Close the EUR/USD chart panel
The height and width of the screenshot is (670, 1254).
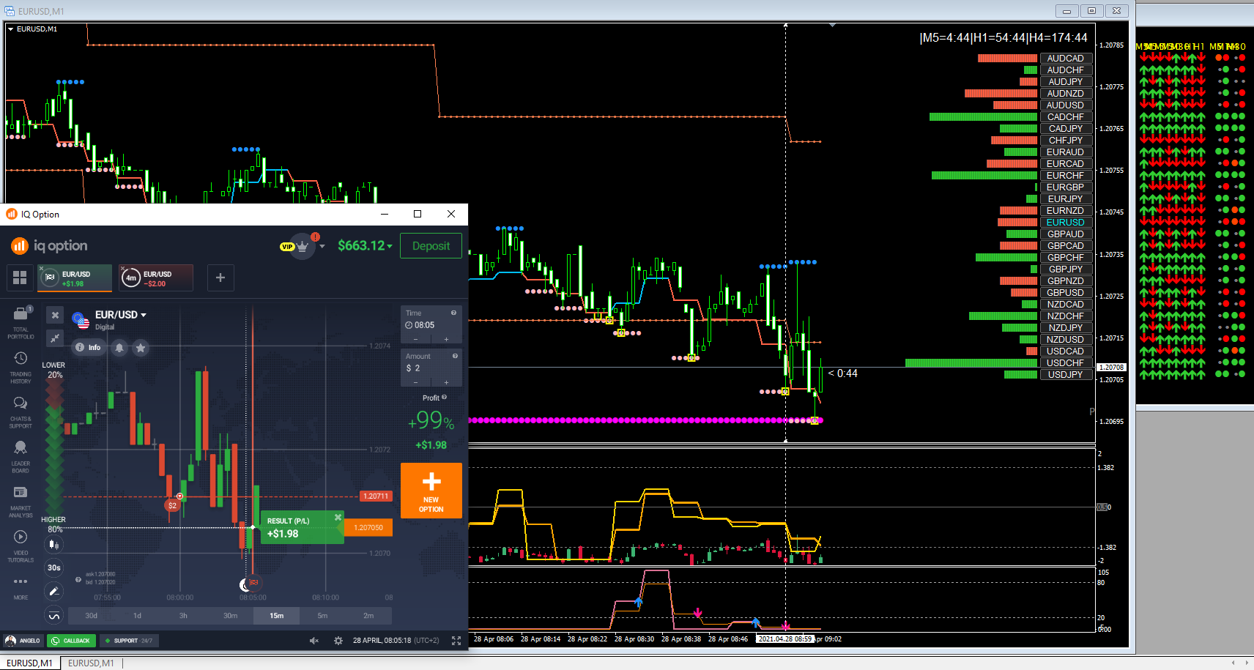pyautogui.click(x=55, y=315)
